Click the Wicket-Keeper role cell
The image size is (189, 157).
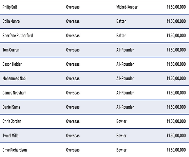tap(127, 7)
